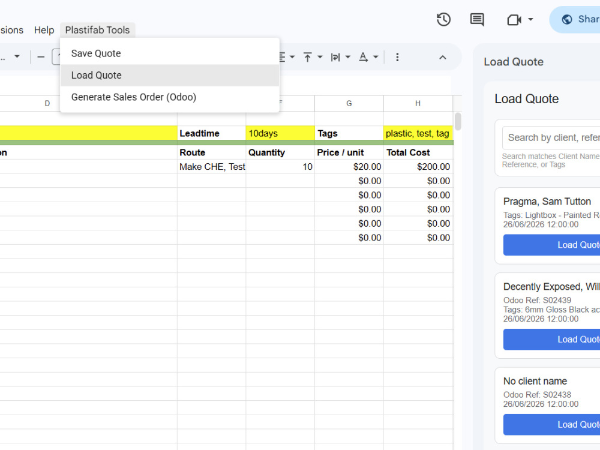Select the $20.00 price cell
600x450 pixels.
point(349,166)
